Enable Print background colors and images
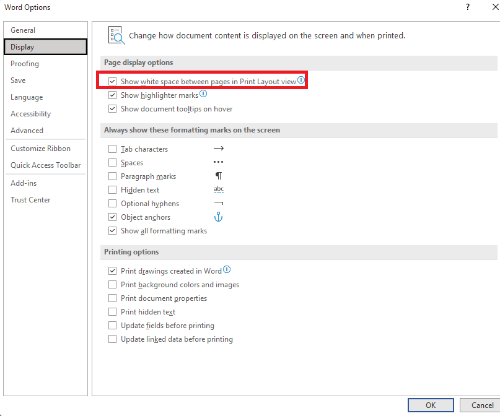Image resolution: width=500 pixels, height=416 pixels. (x=112, y=285)
